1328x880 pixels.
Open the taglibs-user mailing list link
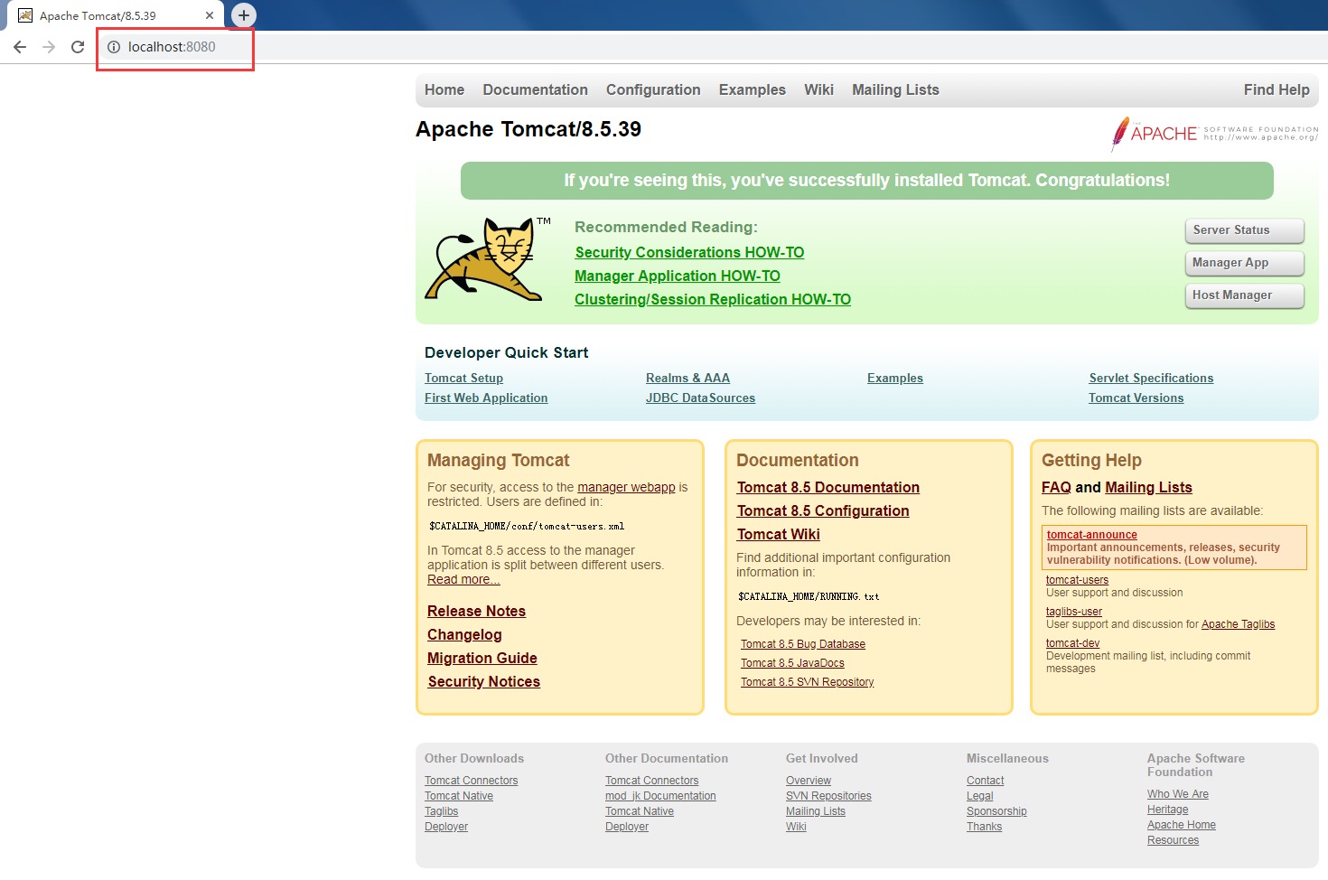[x=1074, y=612]
